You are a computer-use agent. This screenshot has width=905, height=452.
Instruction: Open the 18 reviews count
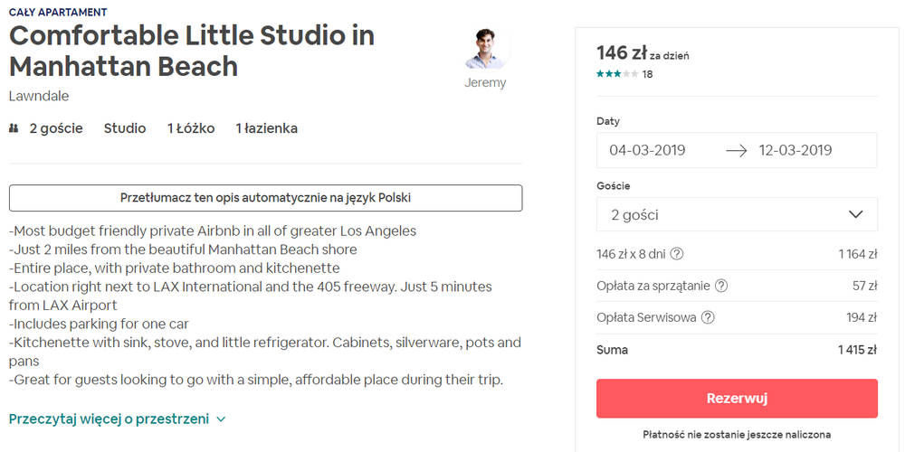coord(648,74)
